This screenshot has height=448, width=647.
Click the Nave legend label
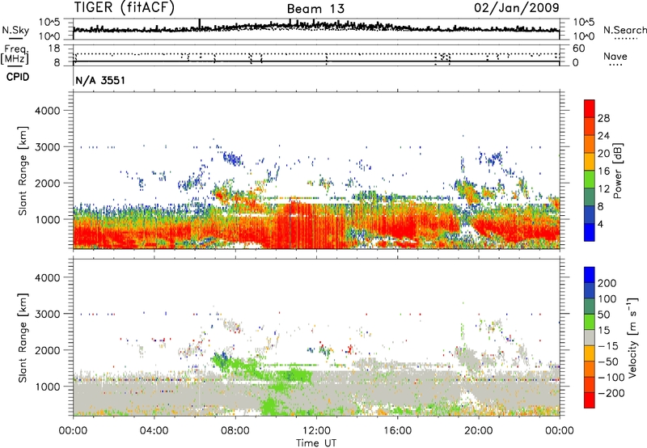(615, 56)
